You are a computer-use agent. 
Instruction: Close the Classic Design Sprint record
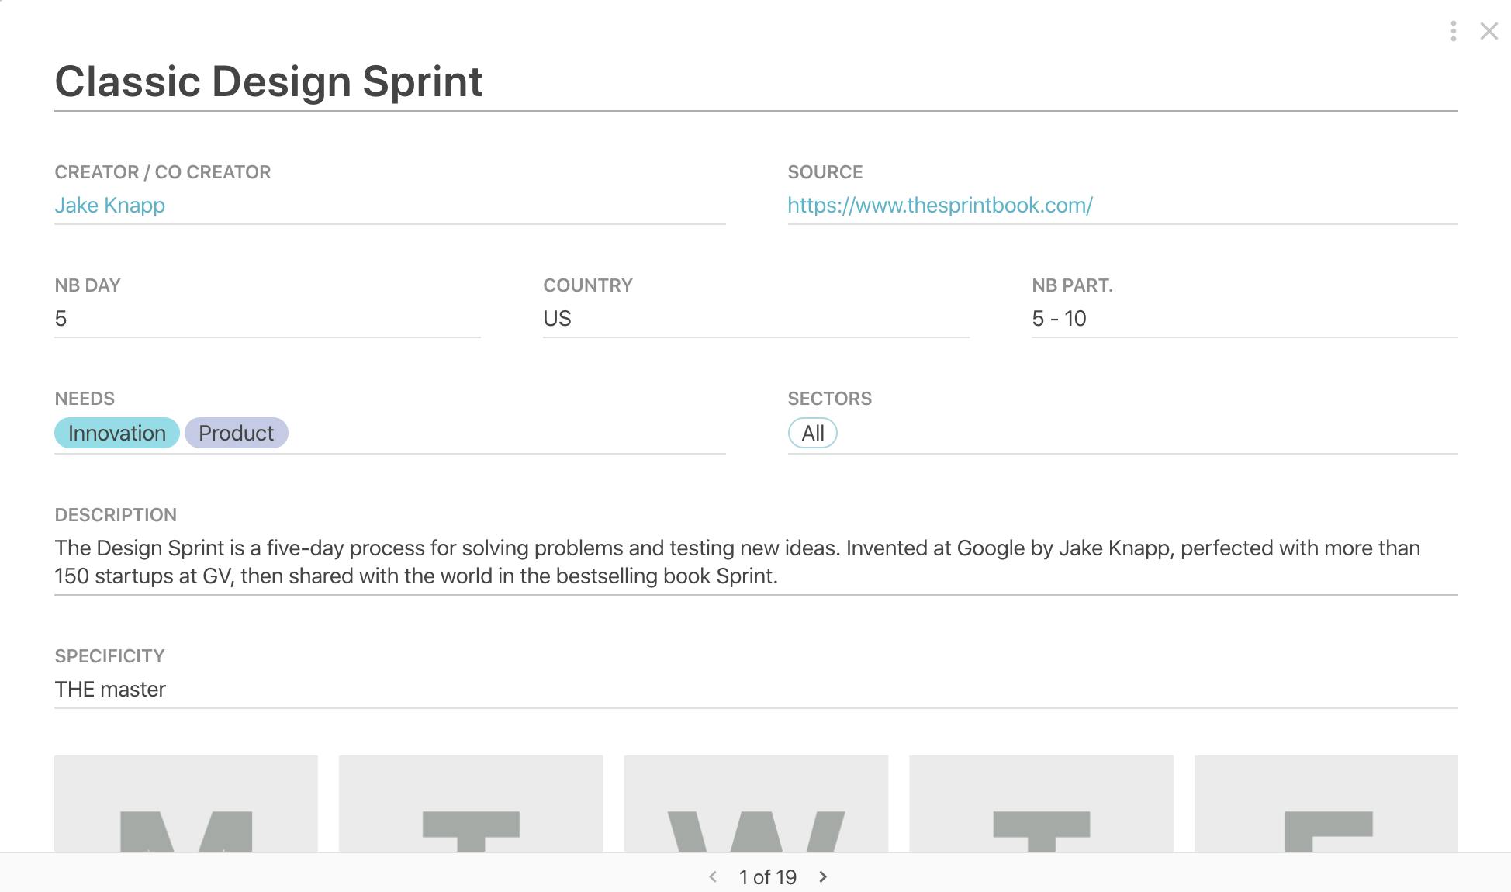1489,31
